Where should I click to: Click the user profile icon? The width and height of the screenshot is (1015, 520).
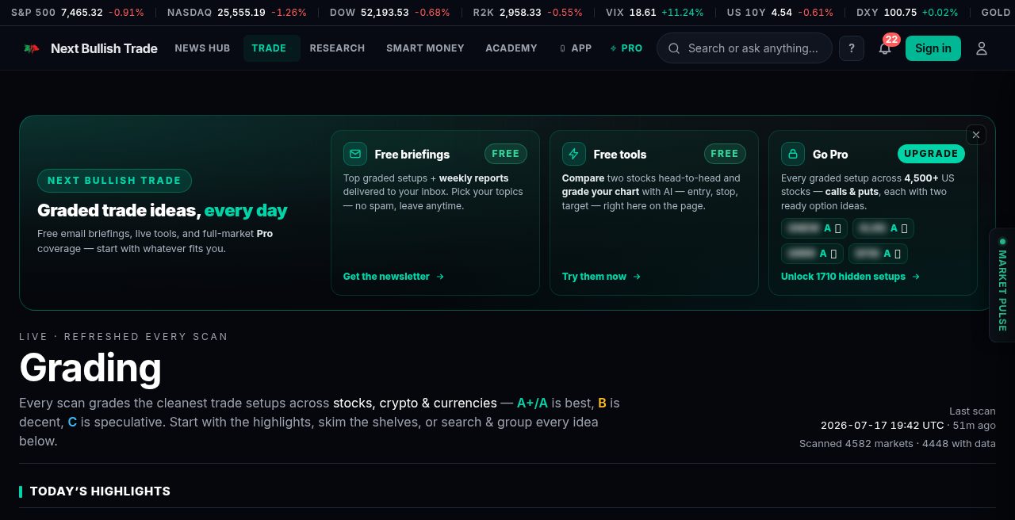tap(982, 48)
